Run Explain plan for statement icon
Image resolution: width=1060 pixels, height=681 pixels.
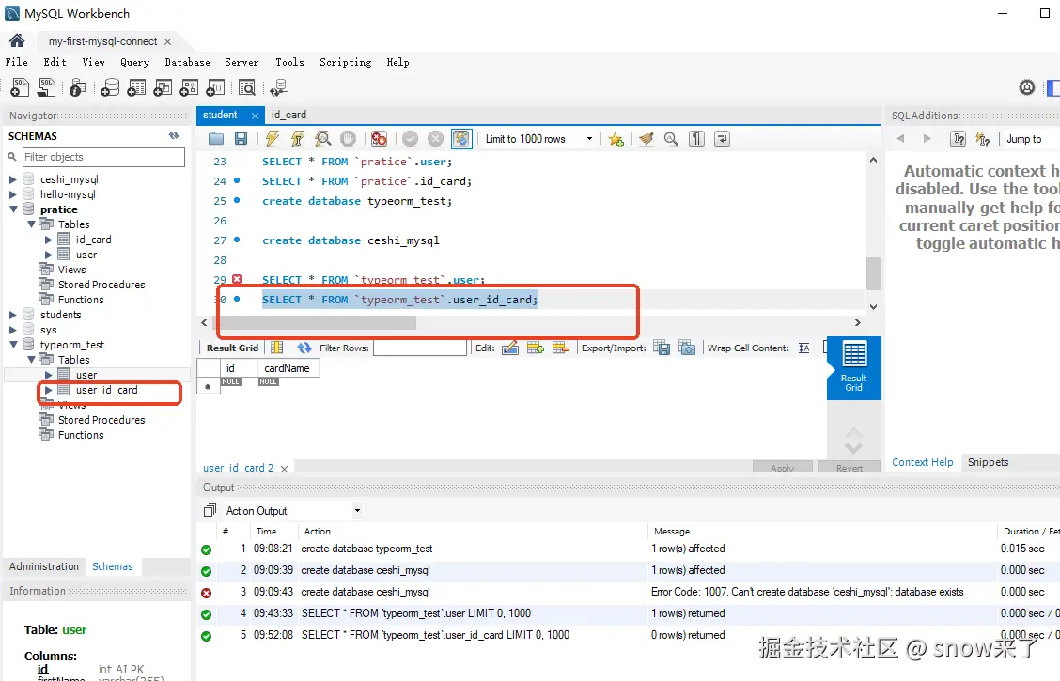point(323,138)
